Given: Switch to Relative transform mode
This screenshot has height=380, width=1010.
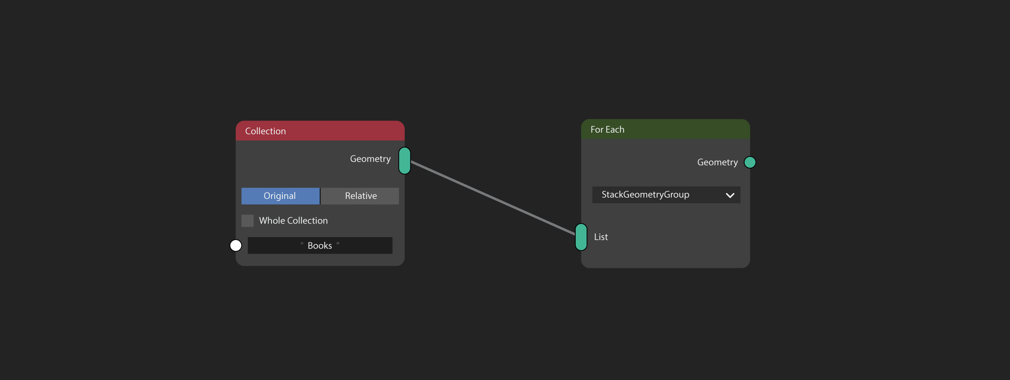Looking at the screenshot, I should click(x=360, y=196).
